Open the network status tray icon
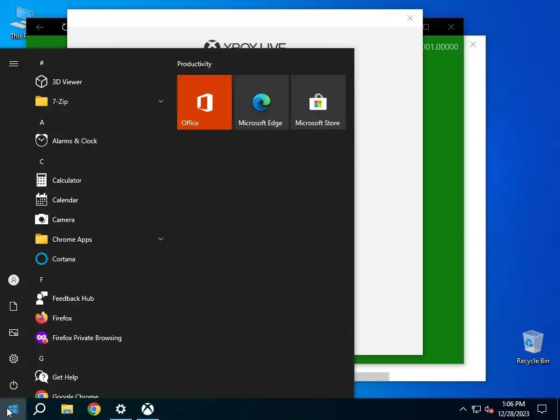The height and width of the screenshot is (420, 560). tap(476, 409)
